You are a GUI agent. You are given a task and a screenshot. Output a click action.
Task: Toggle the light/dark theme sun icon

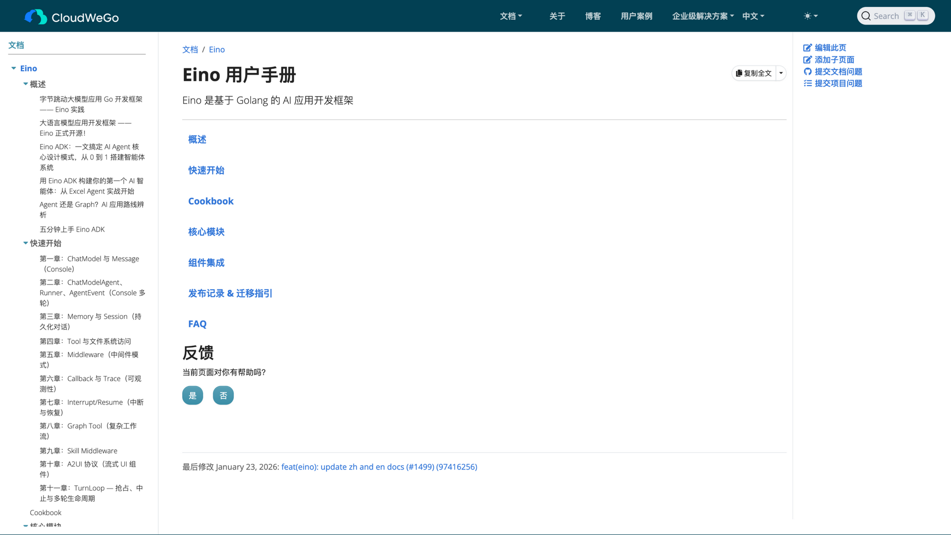[807, 16]
